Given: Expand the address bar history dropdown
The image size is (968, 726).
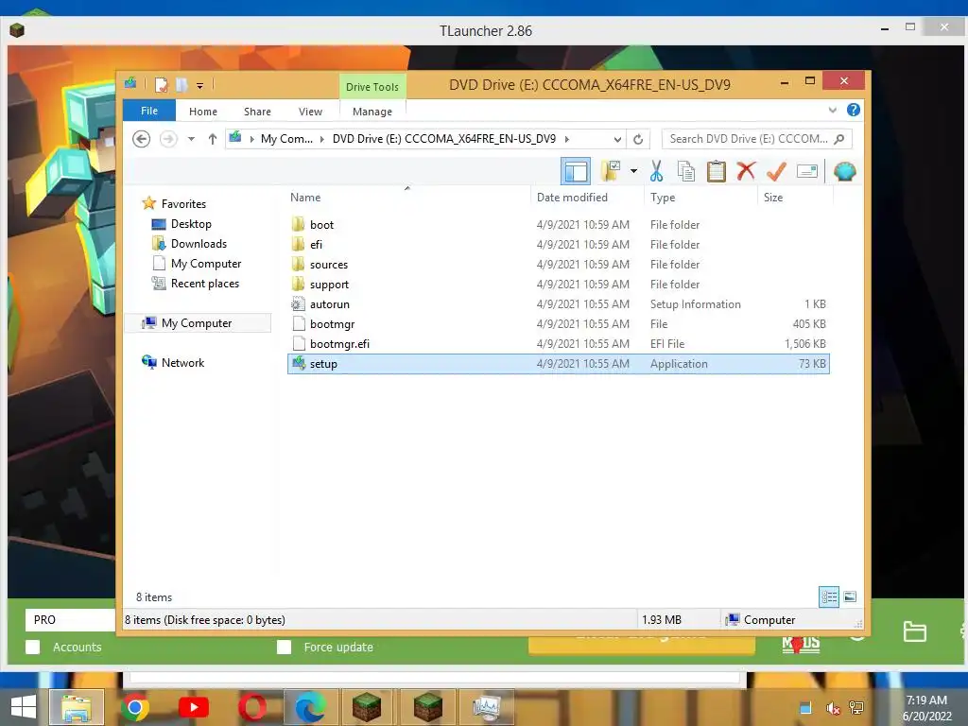Looking at the screenshot, I should (x=616, y=139).
